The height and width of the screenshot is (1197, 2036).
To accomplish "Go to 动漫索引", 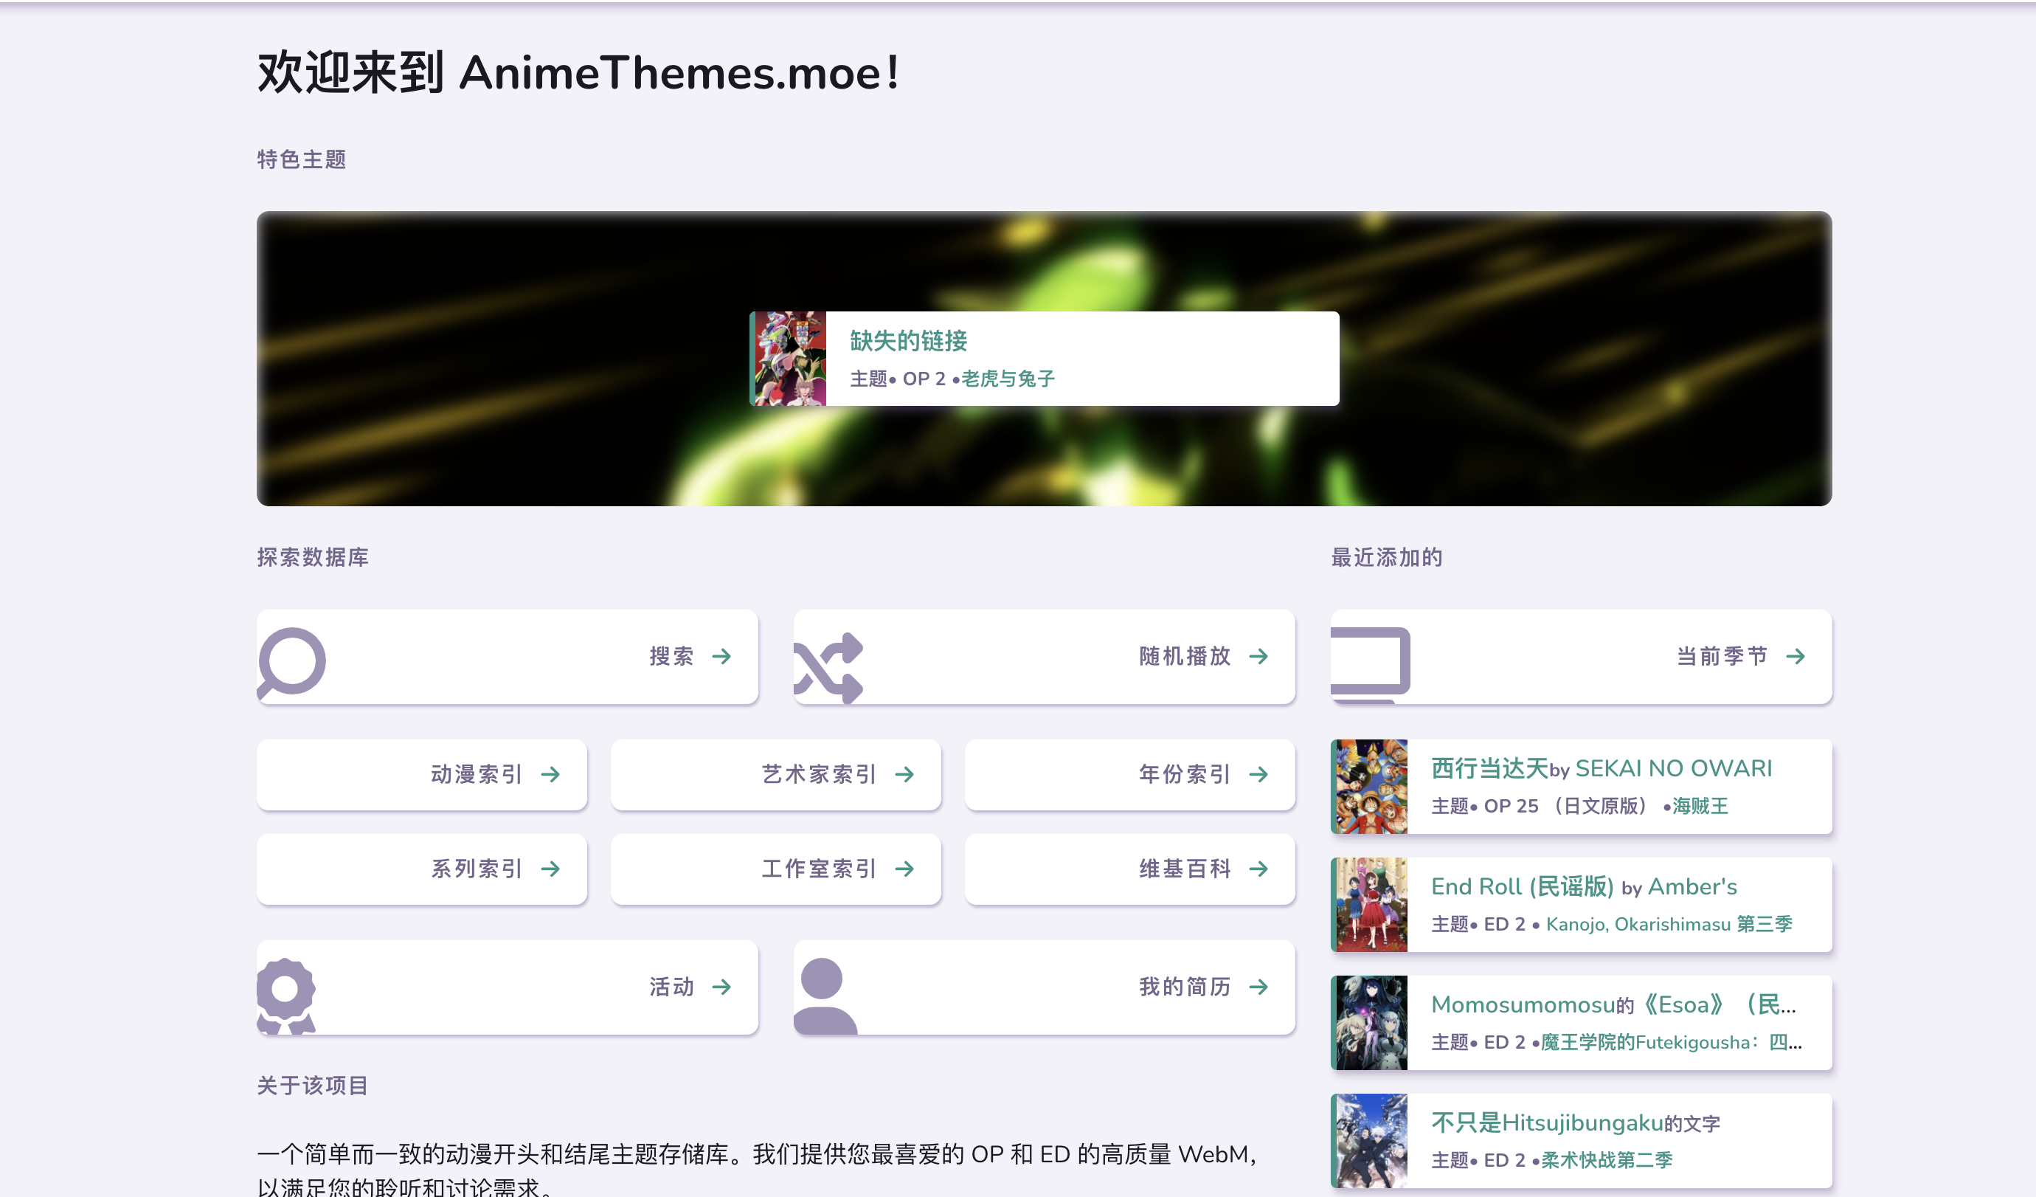I will (x=422, y=774).
